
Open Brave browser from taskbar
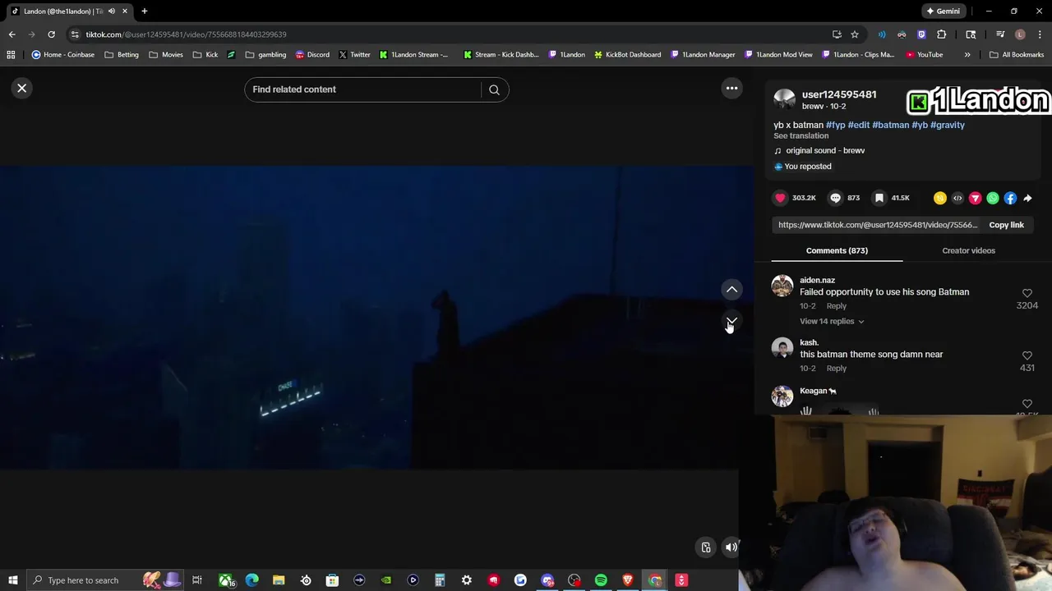point(628,580)
